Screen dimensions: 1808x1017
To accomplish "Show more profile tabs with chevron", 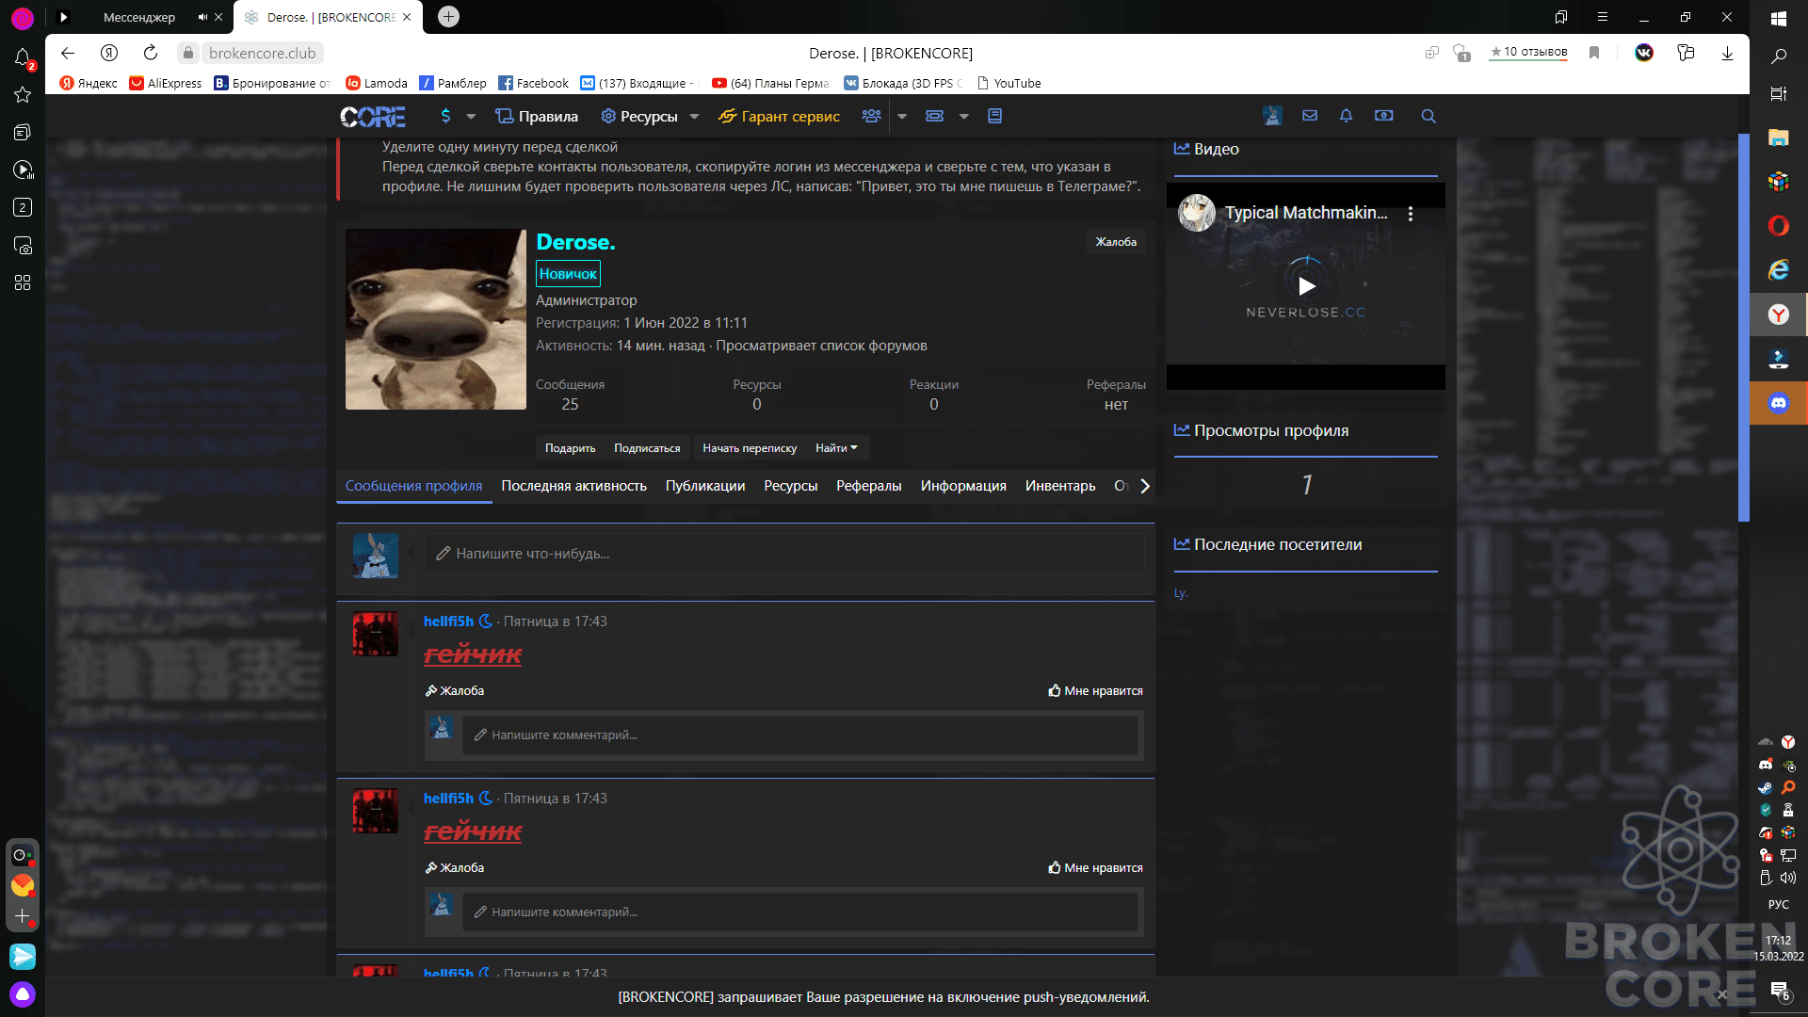I will [x=1145, y=486].
